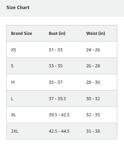Click the Waist (in) column header
The width and height of the screenshot is (124, 144).
click(x=96, y=33)
